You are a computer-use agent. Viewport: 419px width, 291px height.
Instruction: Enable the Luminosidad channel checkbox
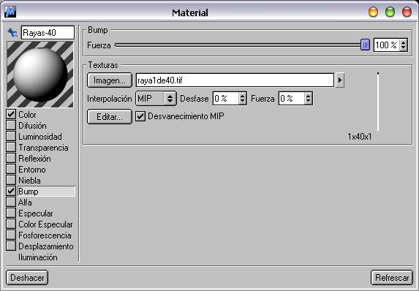[x=11, y=136]
